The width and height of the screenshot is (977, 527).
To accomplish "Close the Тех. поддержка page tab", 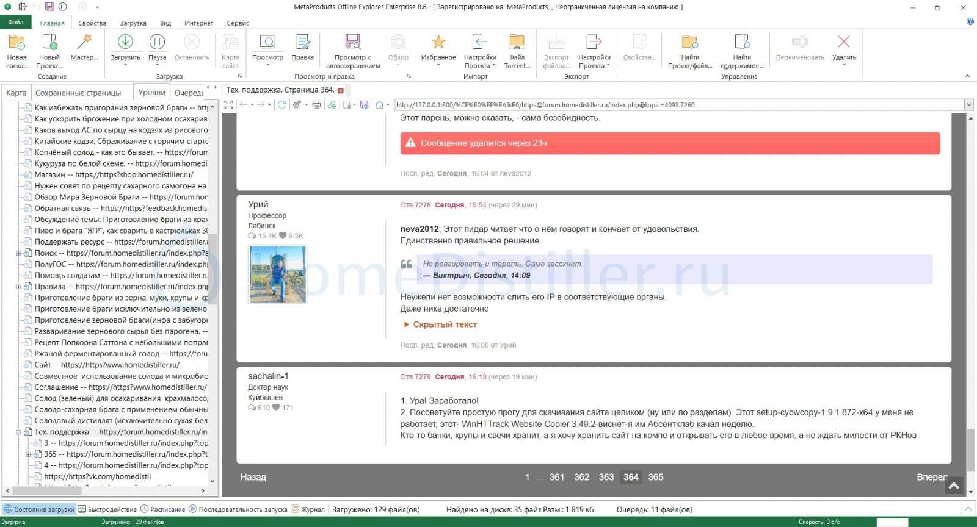I will (341, 90).
